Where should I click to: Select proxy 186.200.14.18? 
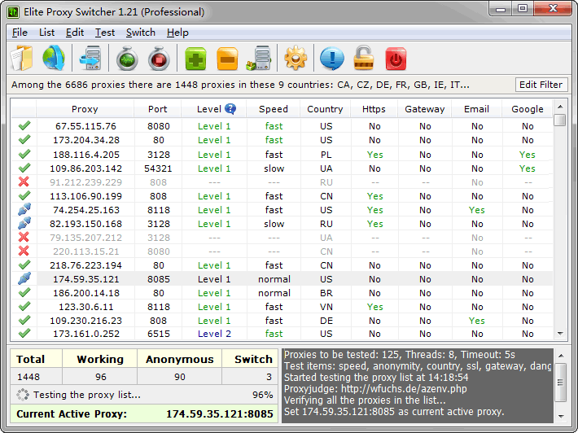pos(86,293)
